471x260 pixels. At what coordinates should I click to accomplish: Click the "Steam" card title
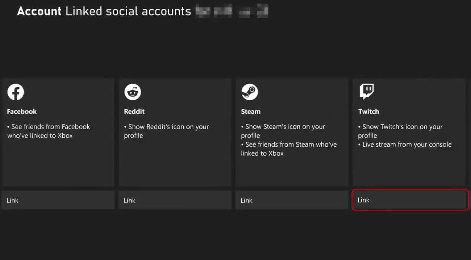[x=251, y=112]
